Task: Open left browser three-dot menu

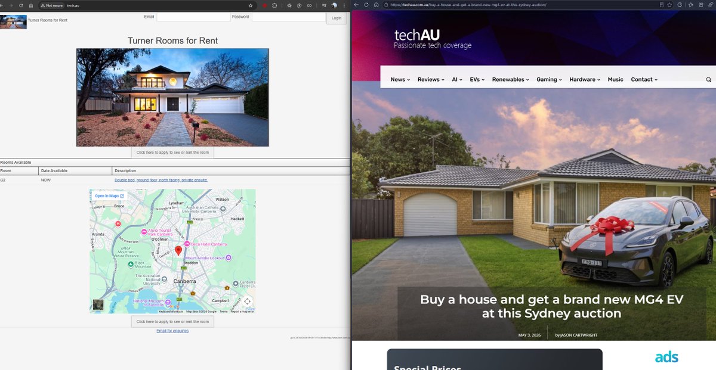Action: 344,5
